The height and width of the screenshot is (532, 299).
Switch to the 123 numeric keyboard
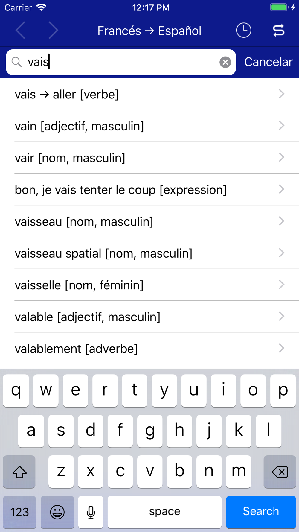[x=19, y=512]
